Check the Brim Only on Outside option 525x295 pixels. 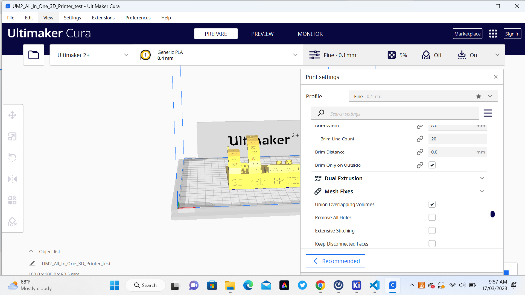432,165
